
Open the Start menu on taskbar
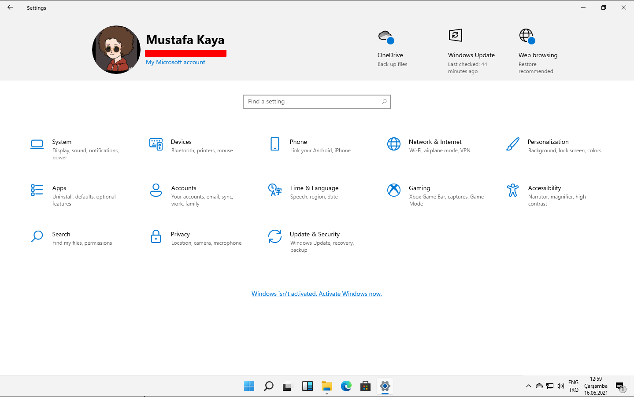coord(249,386)
